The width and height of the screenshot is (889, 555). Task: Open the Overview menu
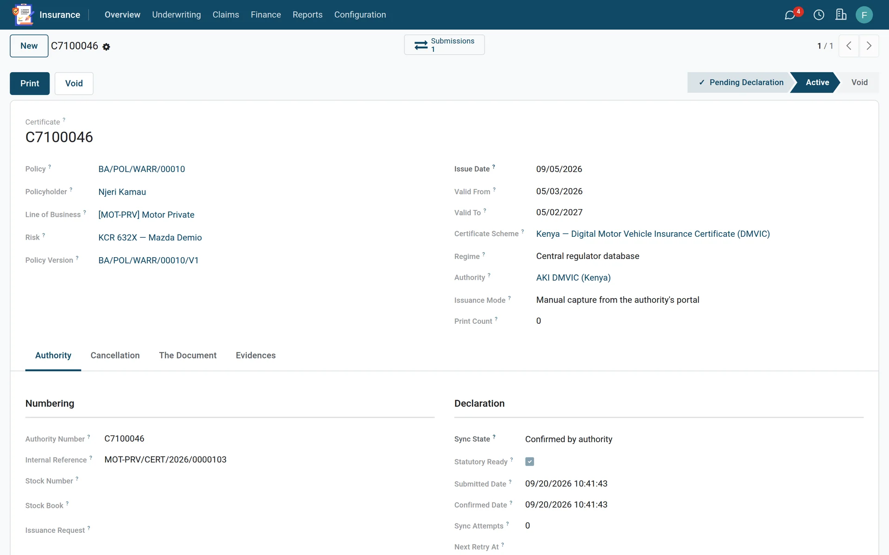(x=122, y=15)
